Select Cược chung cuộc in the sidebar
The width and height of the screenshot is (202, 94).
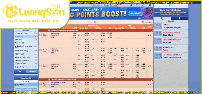26,67
